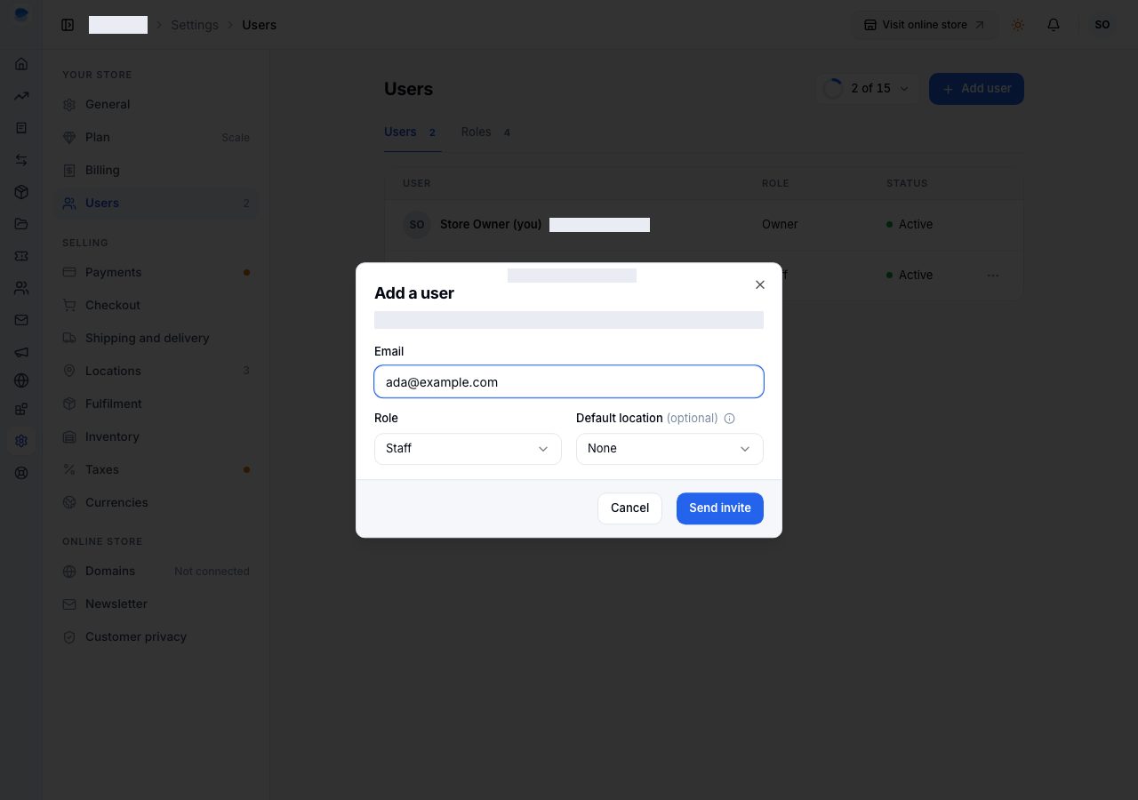The height and width of the screenshot is (800, 1138).
Task: Open Billing settings in the sidebar
Action: [x=156, y=170]
